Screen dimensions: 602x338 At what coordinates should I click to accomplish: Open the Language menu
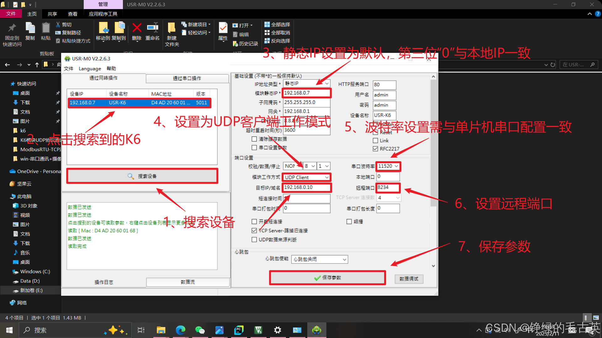coord(90,69)
